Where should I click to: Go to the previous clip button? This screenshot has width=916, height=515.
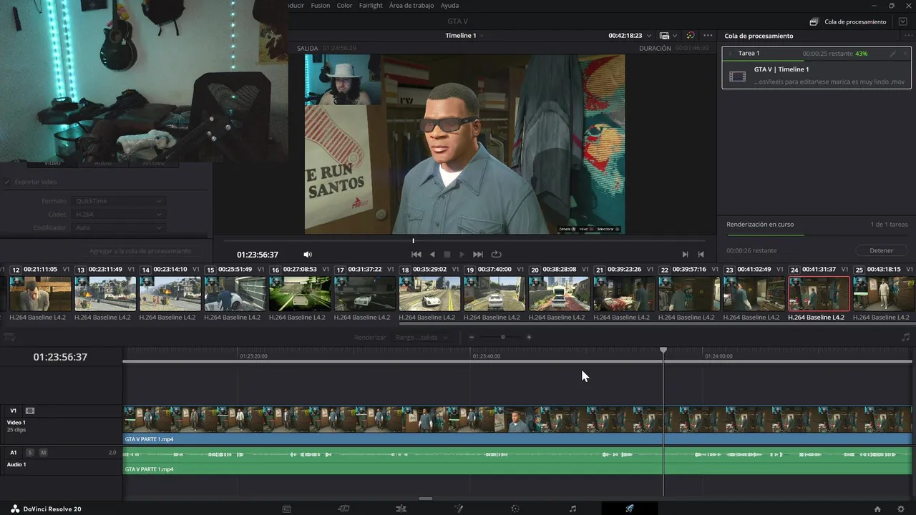pyautogui.click(x=701, y=254)
